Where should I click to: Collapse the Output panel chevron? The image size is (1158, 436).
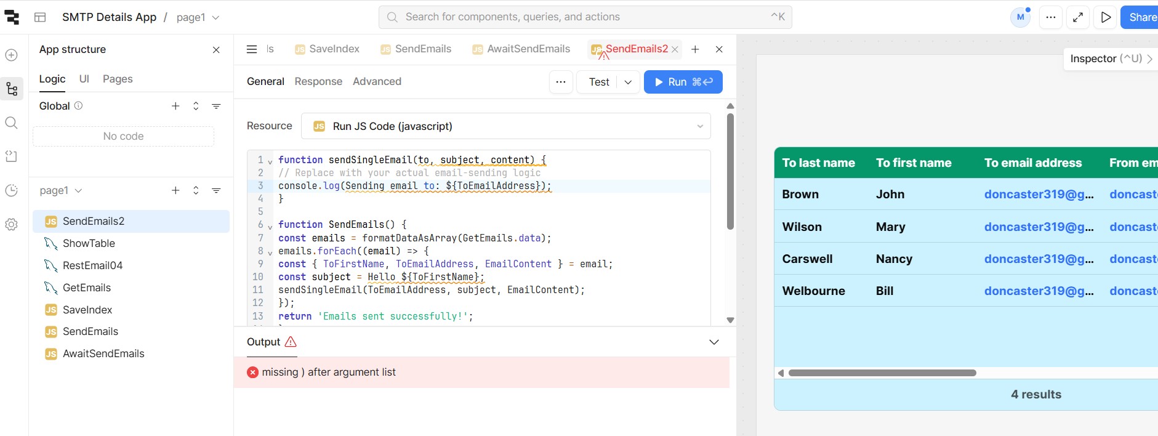coord(714,342)
